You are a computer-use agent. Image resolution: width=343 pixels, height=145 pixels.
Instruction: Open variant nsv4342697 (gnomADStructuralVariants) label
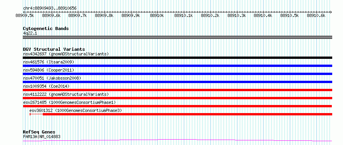pyautogui.click(x=66, y=54)
